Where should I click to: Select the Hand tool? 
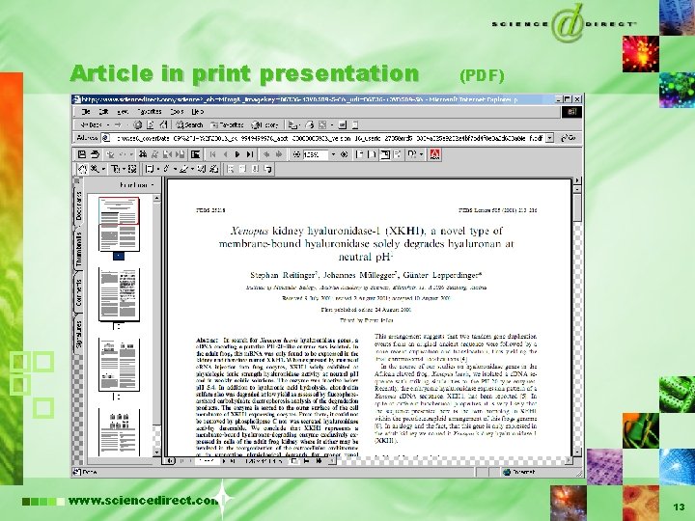[83, 169]
